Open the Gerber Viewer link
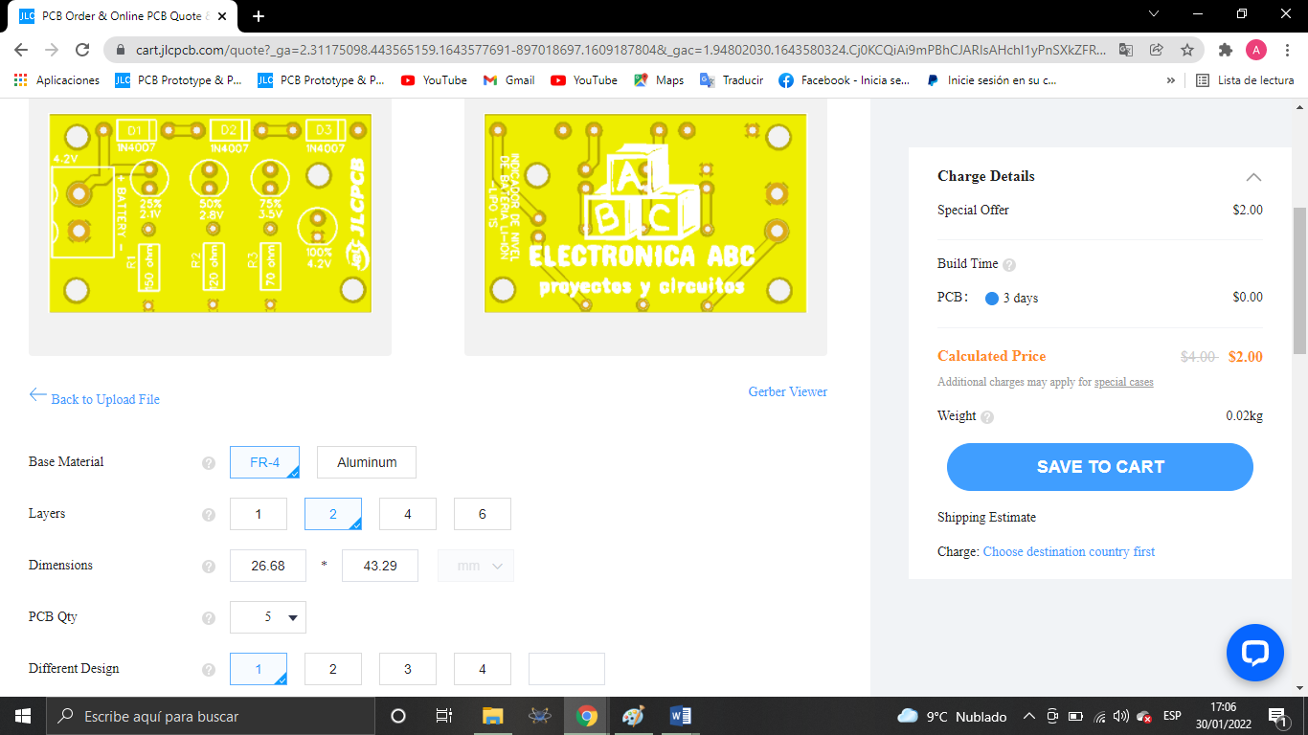Image resolution: width=1308 pixels, height=735 pixels. coord(788,391)
